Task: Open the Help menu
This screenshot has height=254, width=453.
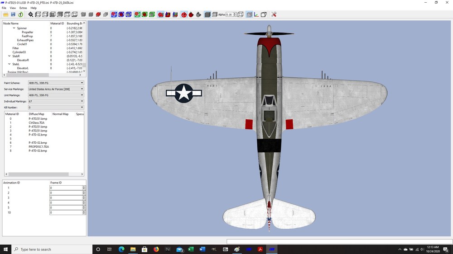Action: click(34, 8)
